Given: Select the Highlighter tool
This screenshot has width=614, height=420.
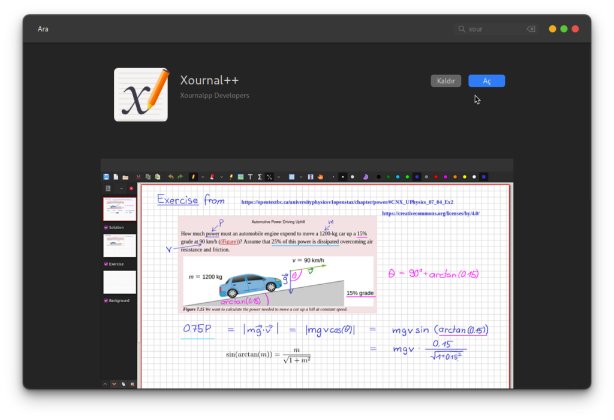Looking at the screenshot, I should pos(231,177).
